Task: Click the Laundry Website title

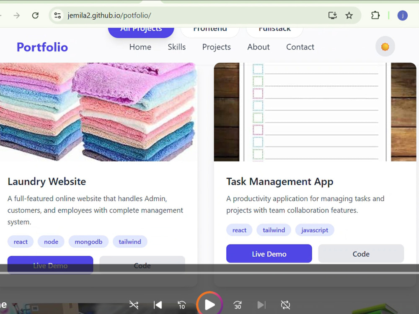Action: 47,182
